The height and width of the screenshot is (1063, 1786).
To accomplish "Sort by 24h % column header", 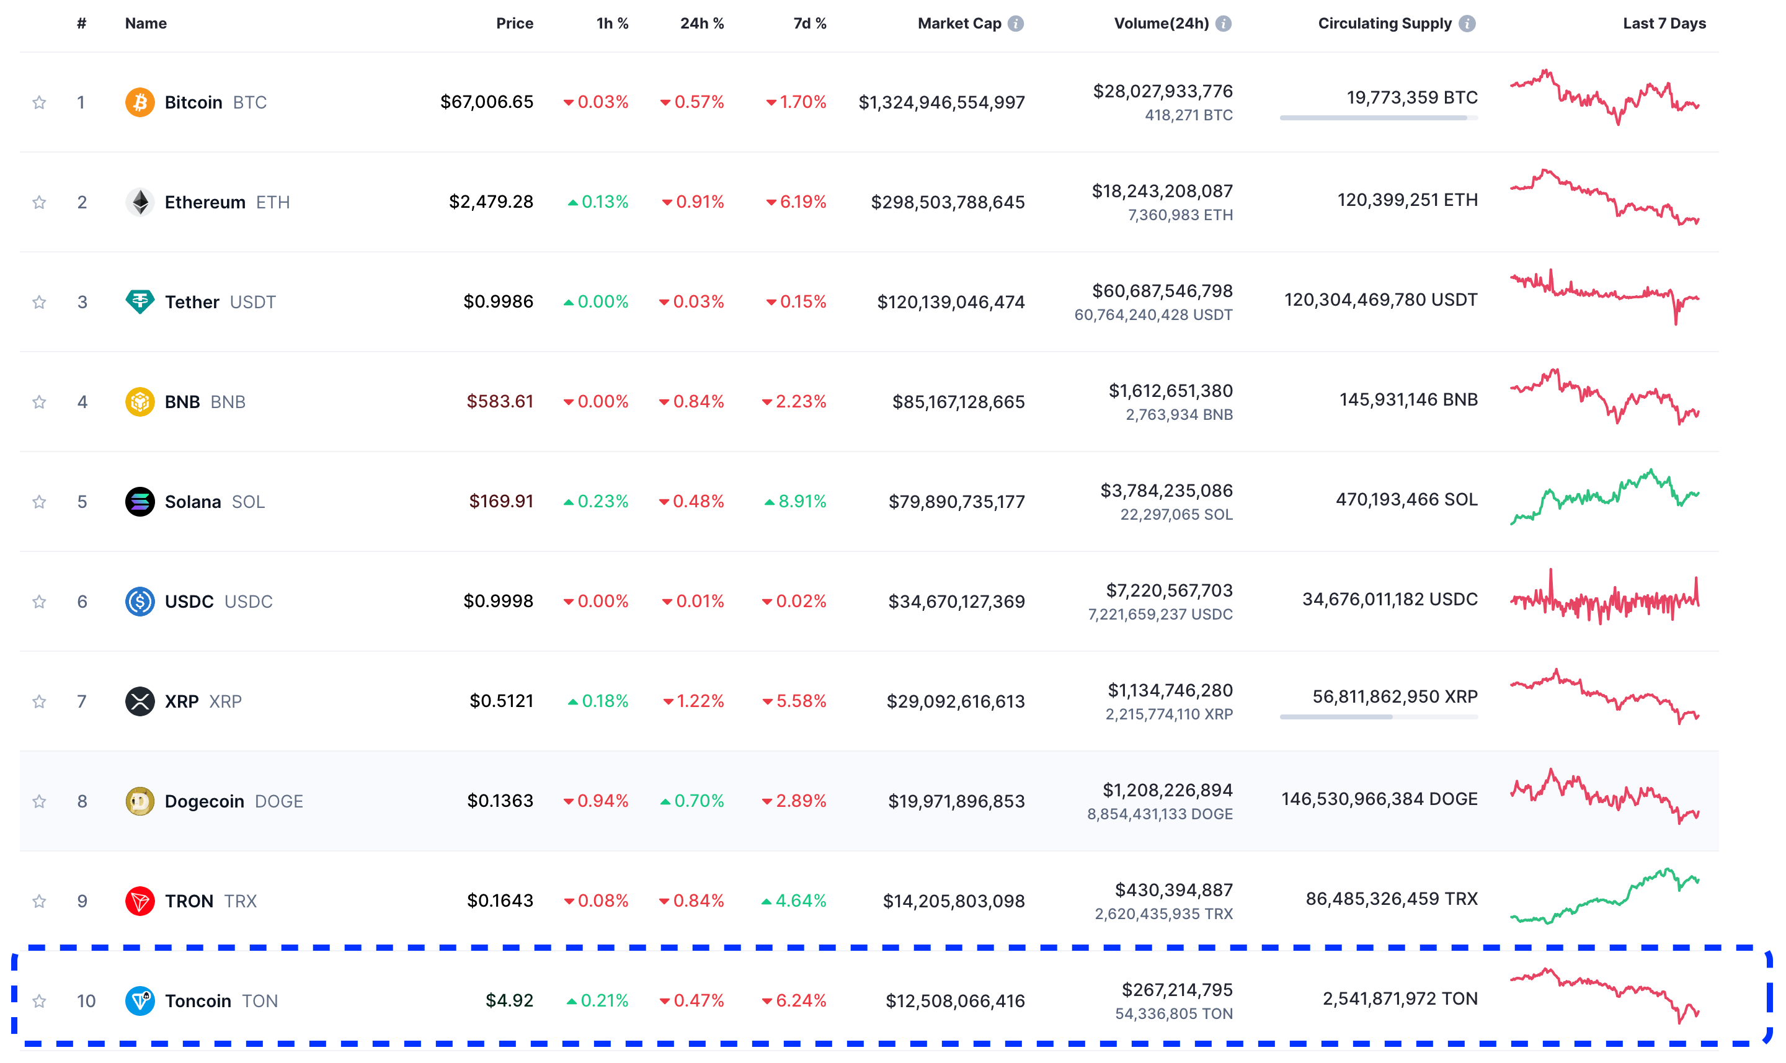I will pos(702,24).
